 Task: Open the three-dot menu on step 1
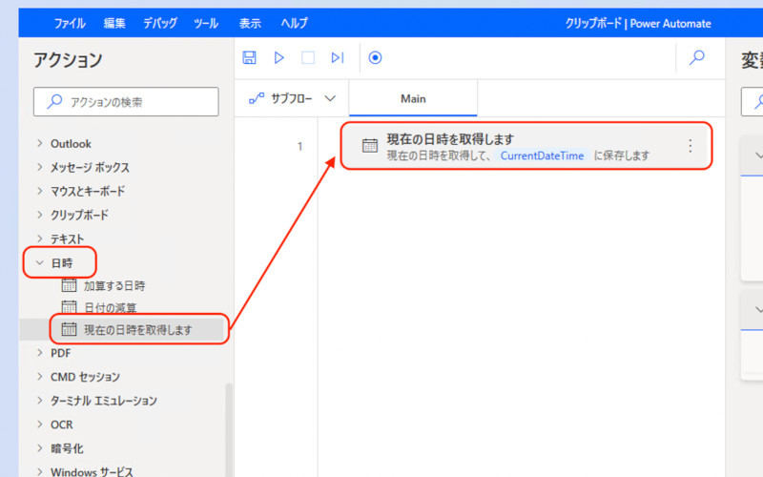690,146
